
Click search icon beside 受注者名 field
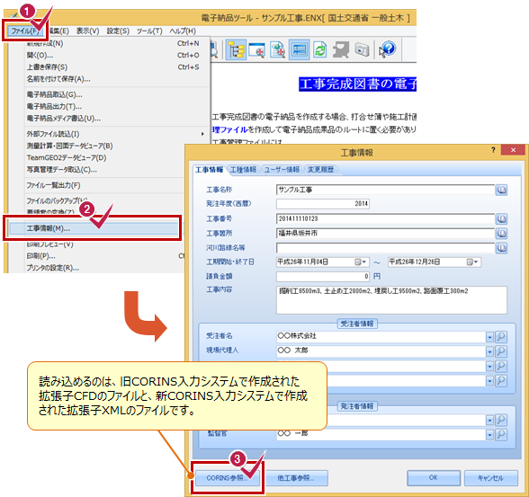(501, 336)
